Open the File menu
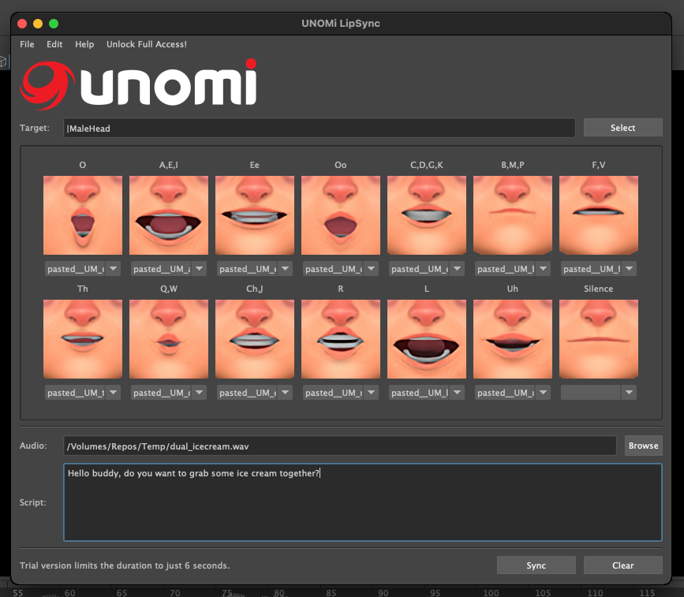684x597 pixels. point(27,44)
